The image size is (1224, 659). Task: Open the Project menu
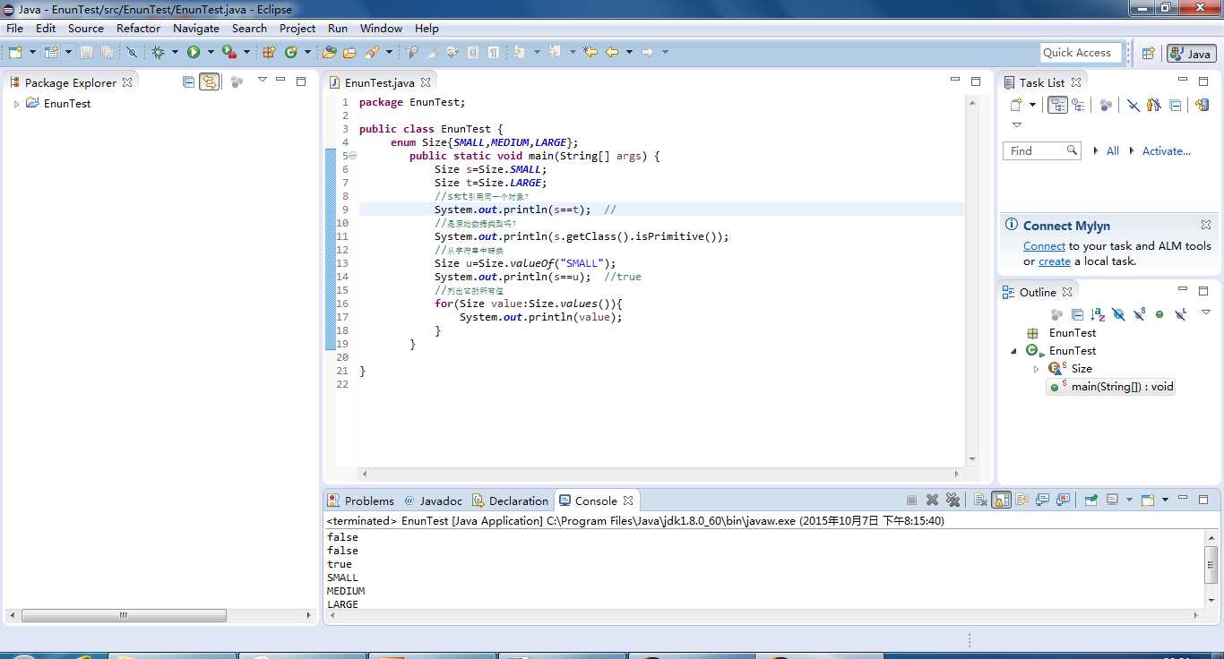click(297, 29)
